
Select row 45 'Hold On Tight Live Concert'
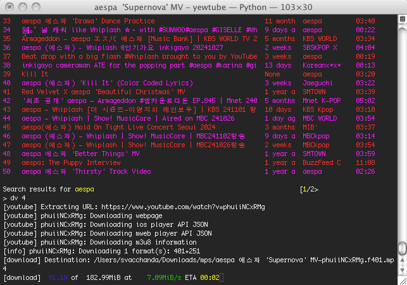tap(189, 127)
